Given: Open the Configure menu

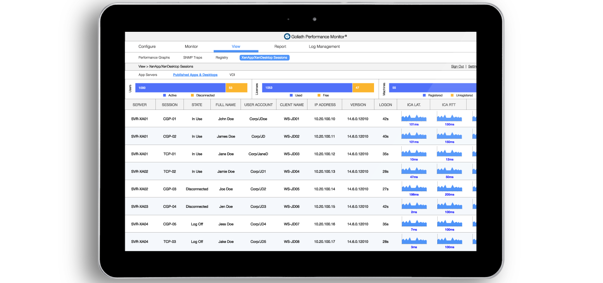Looking at the screenshot, I should coord(147,47).
